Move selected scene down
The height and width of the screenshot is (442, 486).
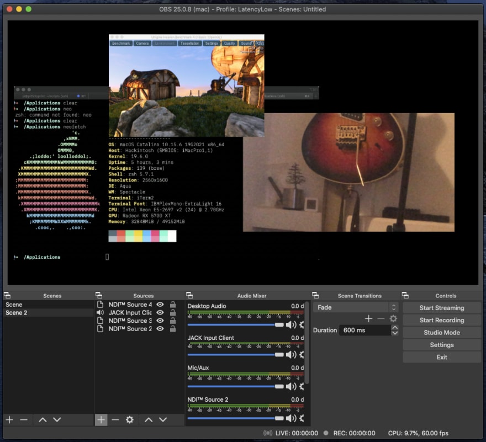[57, 420]
